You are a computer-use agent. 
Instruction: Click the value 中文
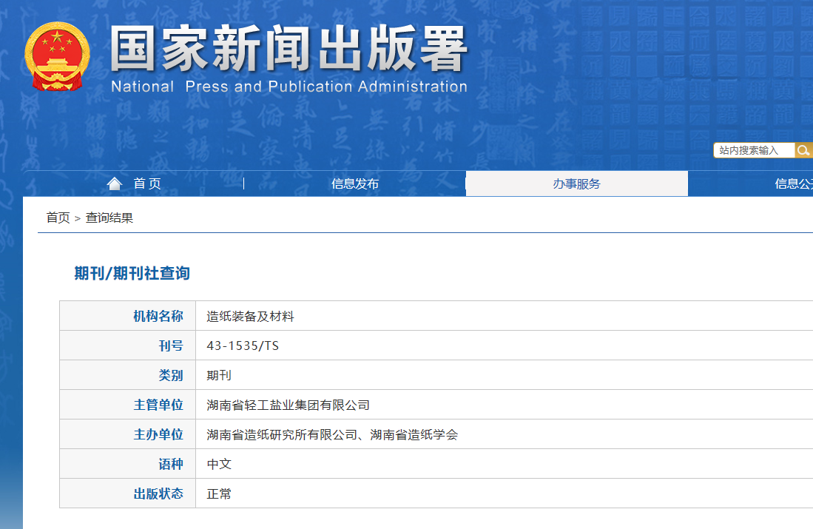coord(219,464)
